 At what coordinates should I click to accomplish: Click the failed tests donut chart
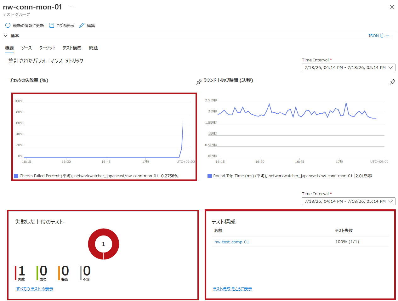coord(104,244)
